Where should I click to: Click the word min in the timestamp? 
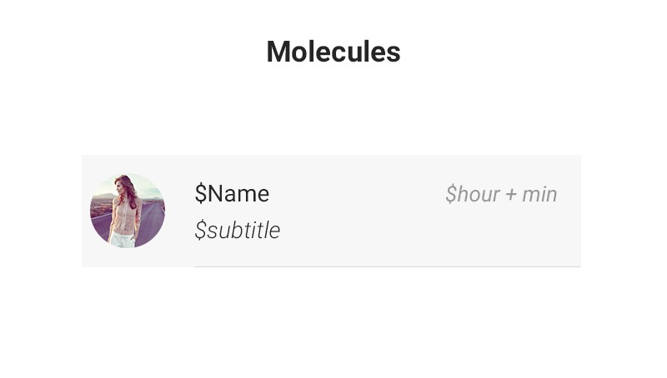pyautogui.click(x=539, y=195)
